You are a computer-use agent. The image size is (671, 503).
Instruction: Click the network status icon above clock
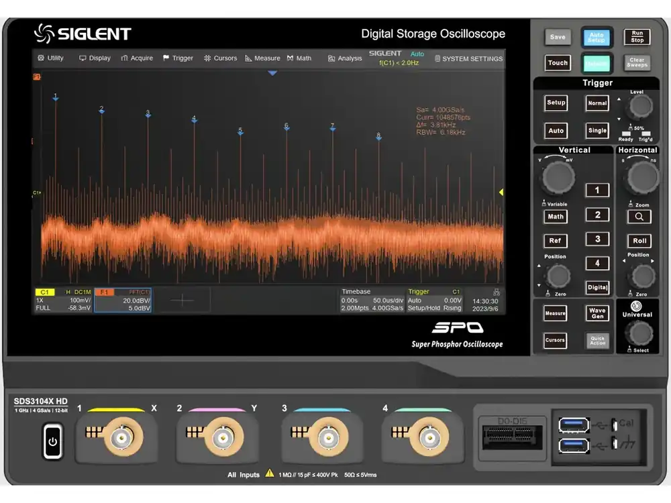point(497,292)
